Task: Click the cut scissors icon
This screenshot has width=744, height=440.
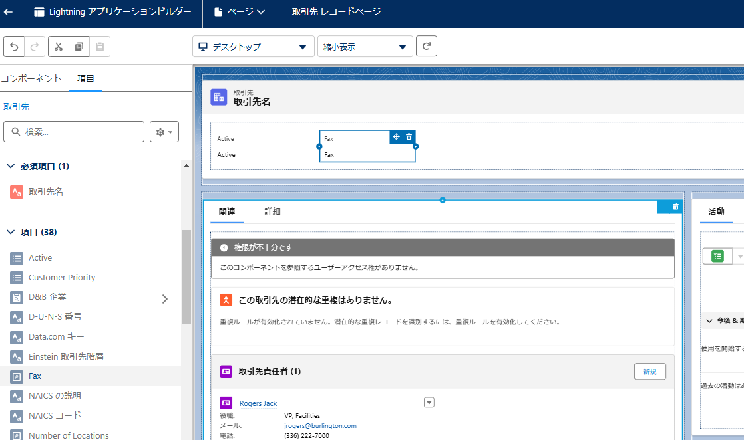Action: [x=59, y=47]
